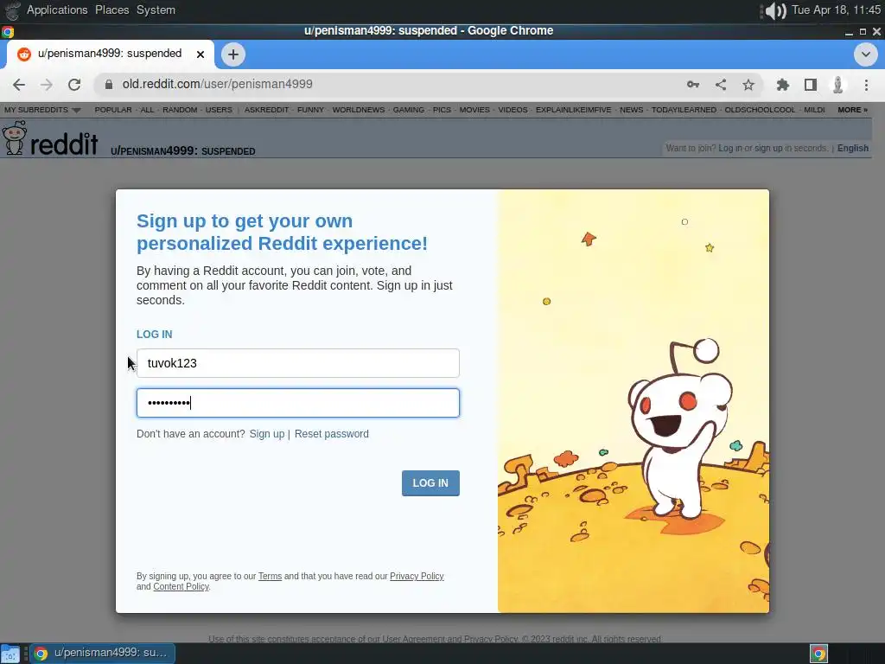885x664 pixels.
Task: Click Chrome's forward navigation arrow
Action: pos(47,85)
